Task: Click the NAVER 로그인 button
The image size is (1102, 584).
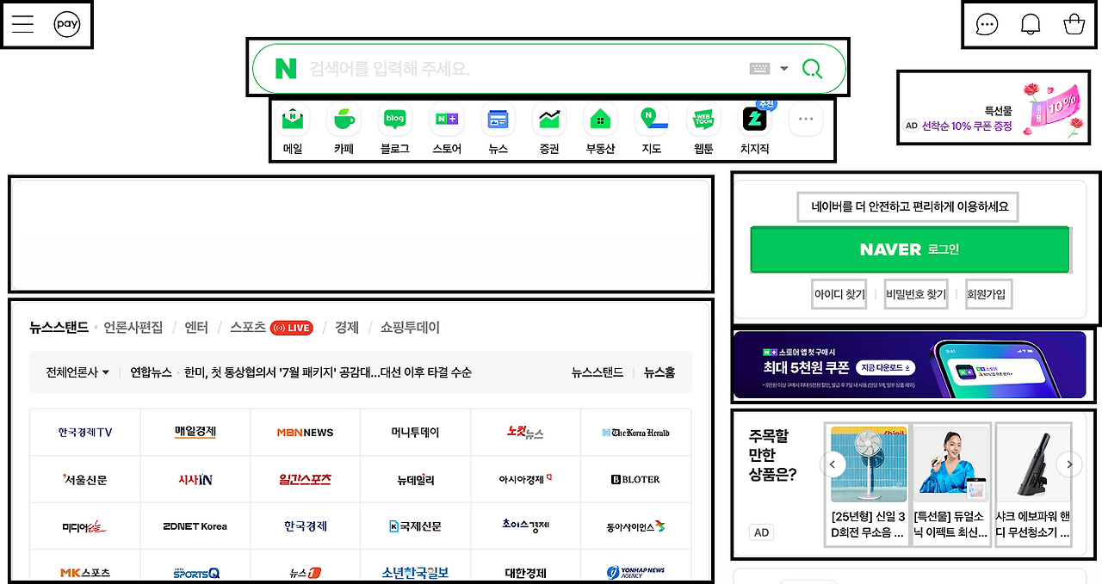Action: pos(910,249)
